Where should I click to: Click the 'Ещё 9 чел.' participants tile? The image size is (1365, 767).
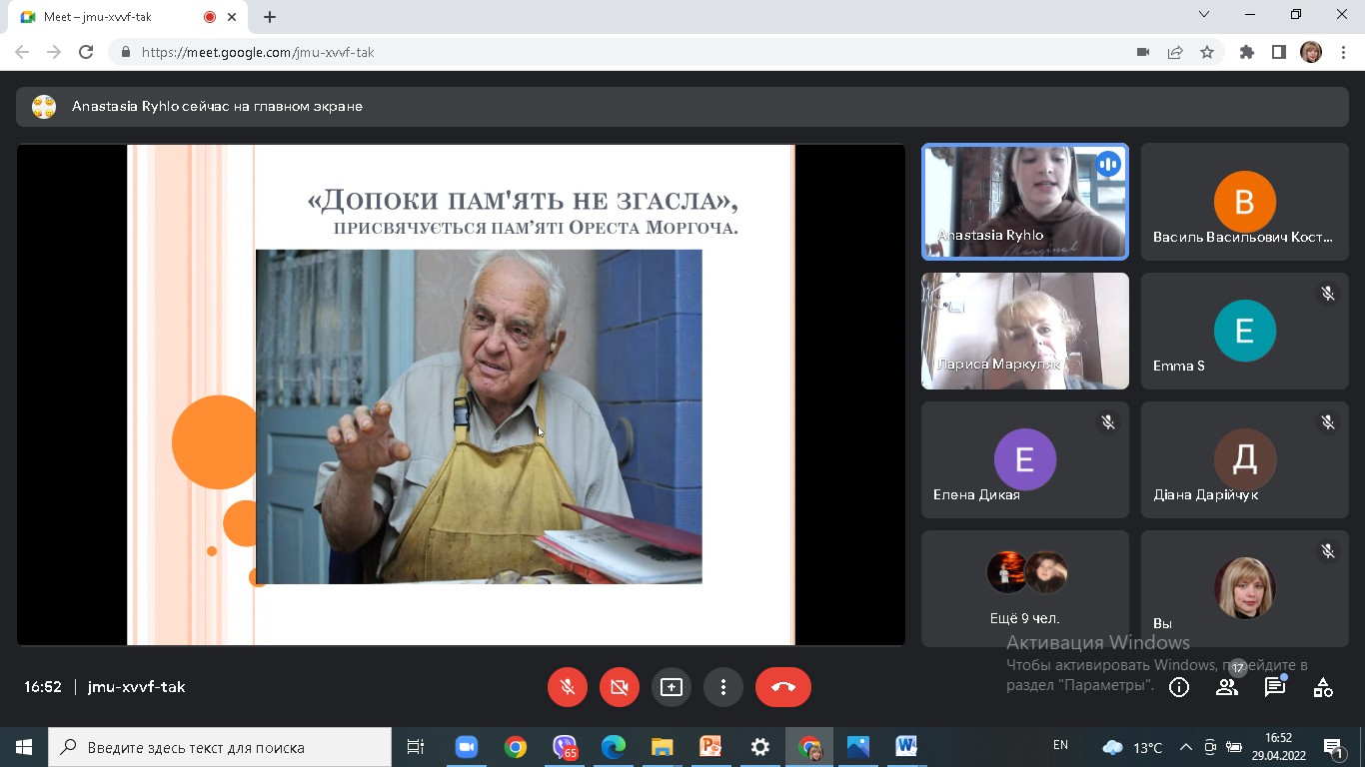click(x=1024, y=588)
